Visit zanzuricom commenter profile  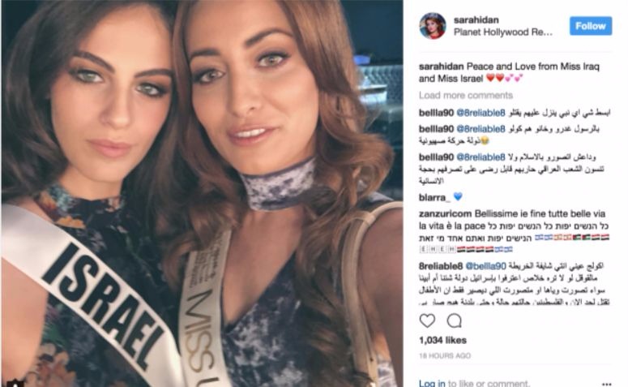(445, 213)
